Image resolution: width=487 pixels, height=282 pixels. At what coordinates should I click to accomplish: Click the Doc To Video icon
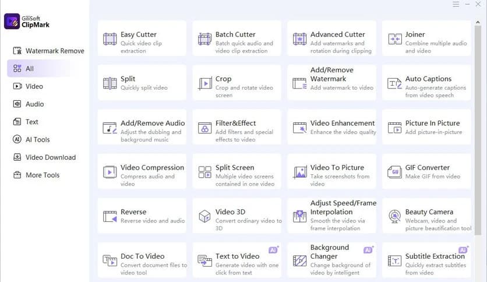(110, 260)
